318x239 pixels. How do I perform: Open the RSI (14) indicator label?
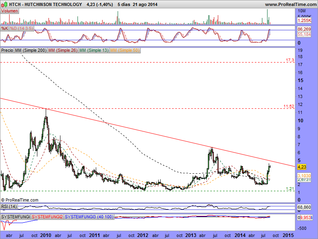click(x=9, y=207)
